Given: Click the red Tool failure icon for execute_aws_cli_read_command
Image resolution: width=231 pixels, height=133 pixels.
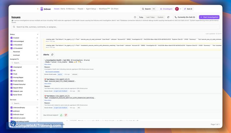Looking at the screenshot, I should (x=45, y=79).
